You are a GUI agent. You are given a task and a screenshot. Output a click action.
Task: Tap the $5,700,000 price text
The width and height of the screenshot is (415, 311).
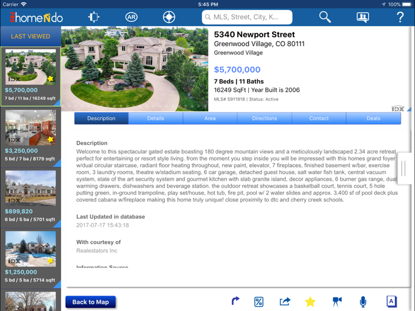point(237,69)
